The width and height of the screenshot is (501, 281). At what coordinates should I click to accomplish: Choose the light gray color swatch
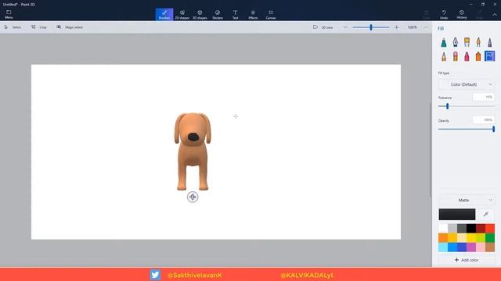pyautogui.click(x=452, y=229)
